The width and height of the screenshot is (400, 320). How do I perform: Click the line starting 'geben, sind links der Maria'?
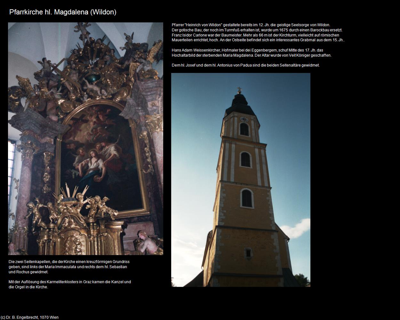tap(68, 267)
